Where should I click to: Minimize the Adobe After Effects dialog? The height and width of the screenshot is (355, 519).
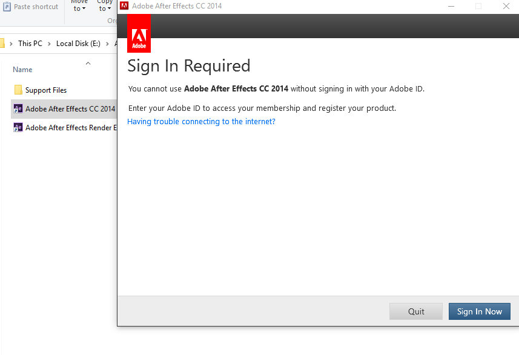coord(451,6)
